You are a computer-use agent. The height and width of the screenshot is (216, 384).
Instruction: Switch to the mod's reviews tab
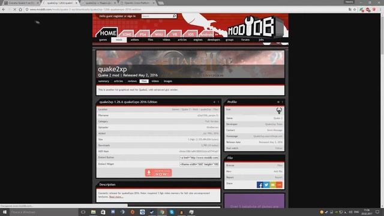[x=132, y=81]
